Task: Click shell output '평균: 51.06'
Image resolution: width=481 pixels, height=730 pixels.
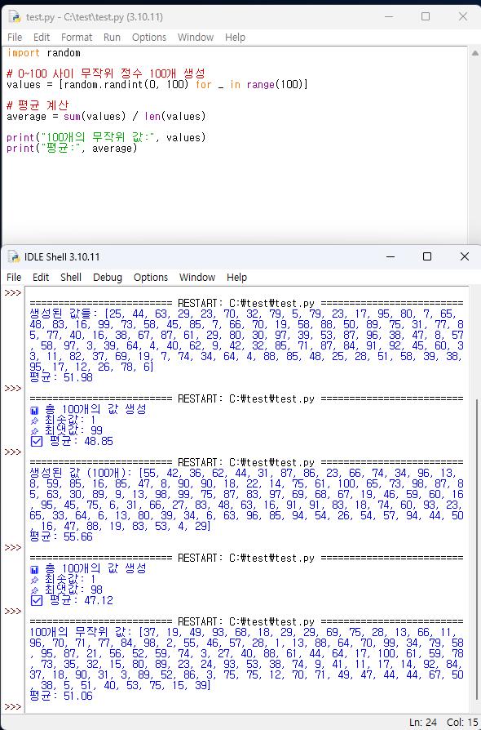Action: tap(61, 696)
